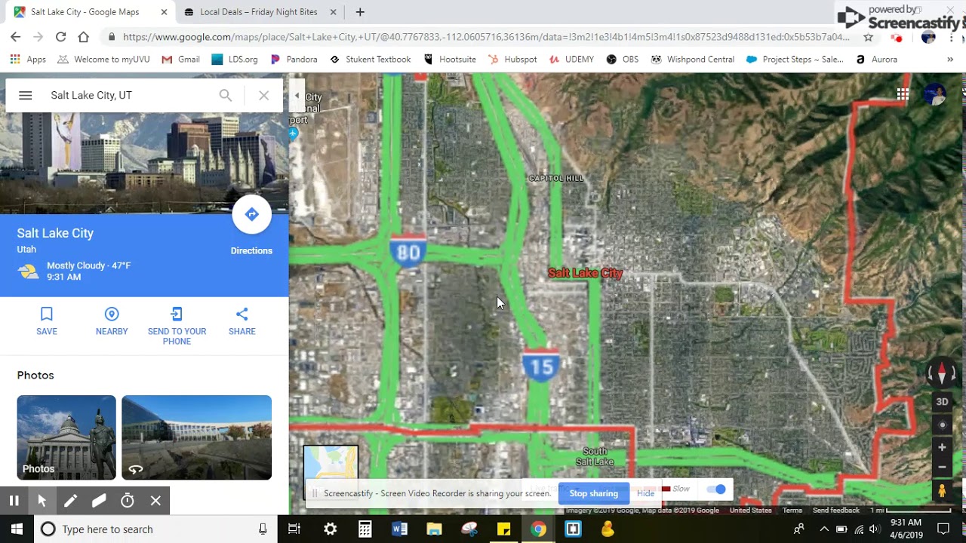This screenshot has width=966, height=543.
Task: Click Stop sharing button
Action: 594,493
